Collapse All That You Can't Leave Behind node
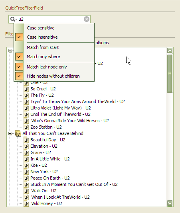 tap(10, 133)
